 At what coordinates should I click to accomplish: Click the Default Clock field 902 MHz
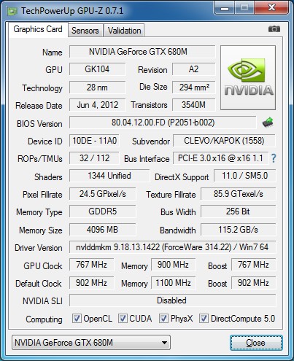point(92,283)
